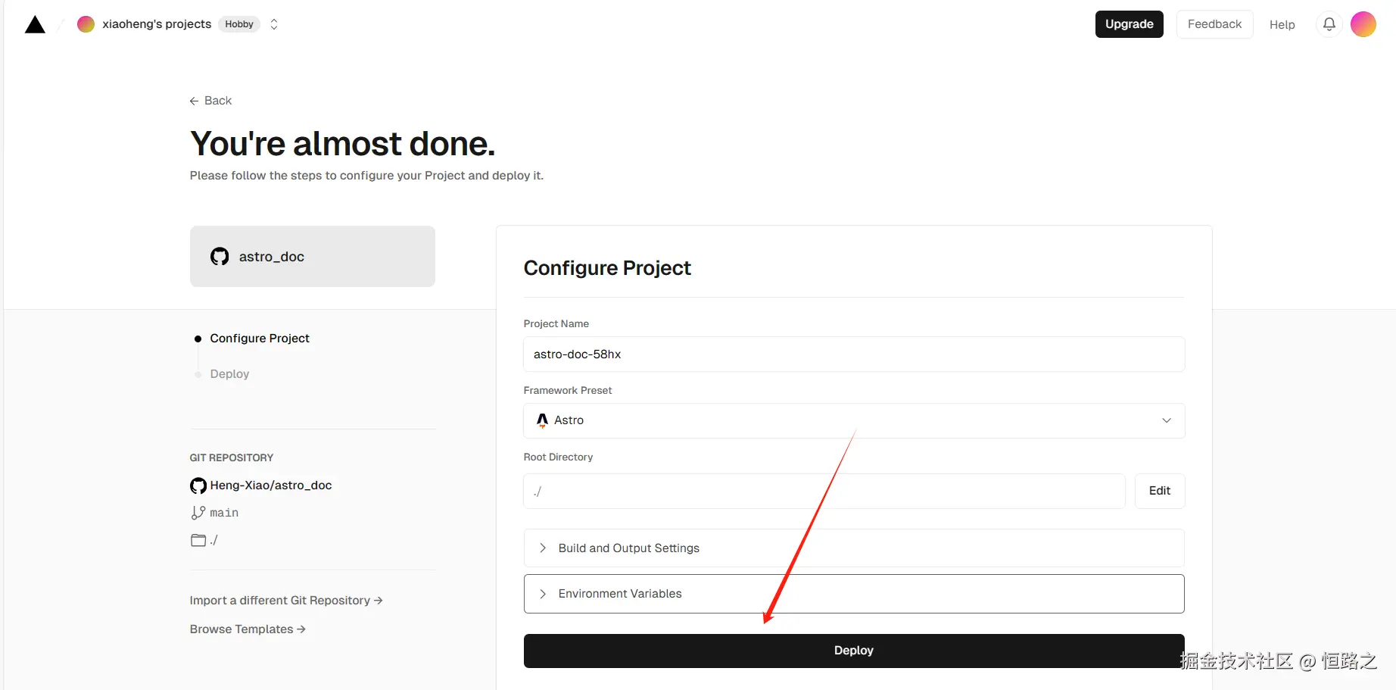Image resolution: width=1396 pixels, height=690 pixels.
Task: Select the Configure Project step
Action: (260, 339)
